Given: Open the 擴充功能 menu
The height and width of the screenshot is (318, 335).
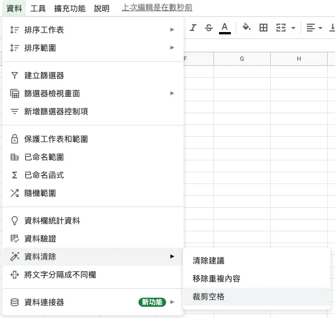Looking at the screenshot, I should tap(70, 8).
